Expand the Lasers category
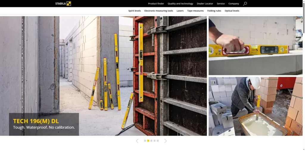The width and height of the screenshot is (305, 151). point(180,11)
